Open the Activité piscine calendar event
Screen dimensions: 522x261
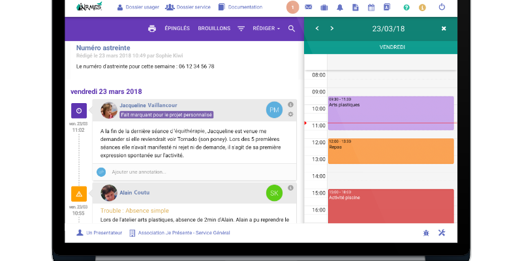point(391,206)
